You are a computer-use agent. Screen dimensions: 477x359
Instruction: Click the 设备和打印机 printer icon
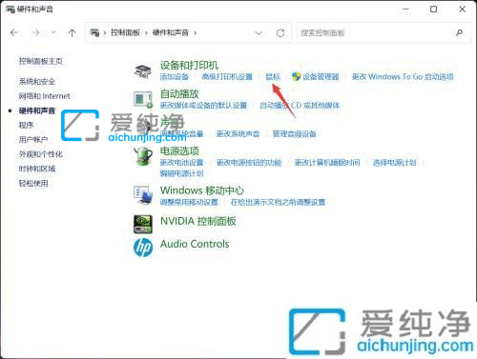[143, 71]
